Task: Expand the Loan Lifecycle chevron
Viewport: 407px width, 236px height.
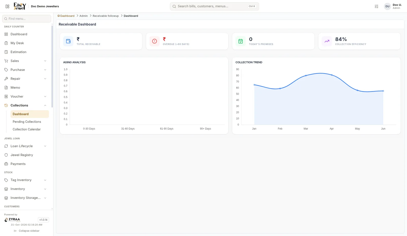Action: (x=45, y=146)
